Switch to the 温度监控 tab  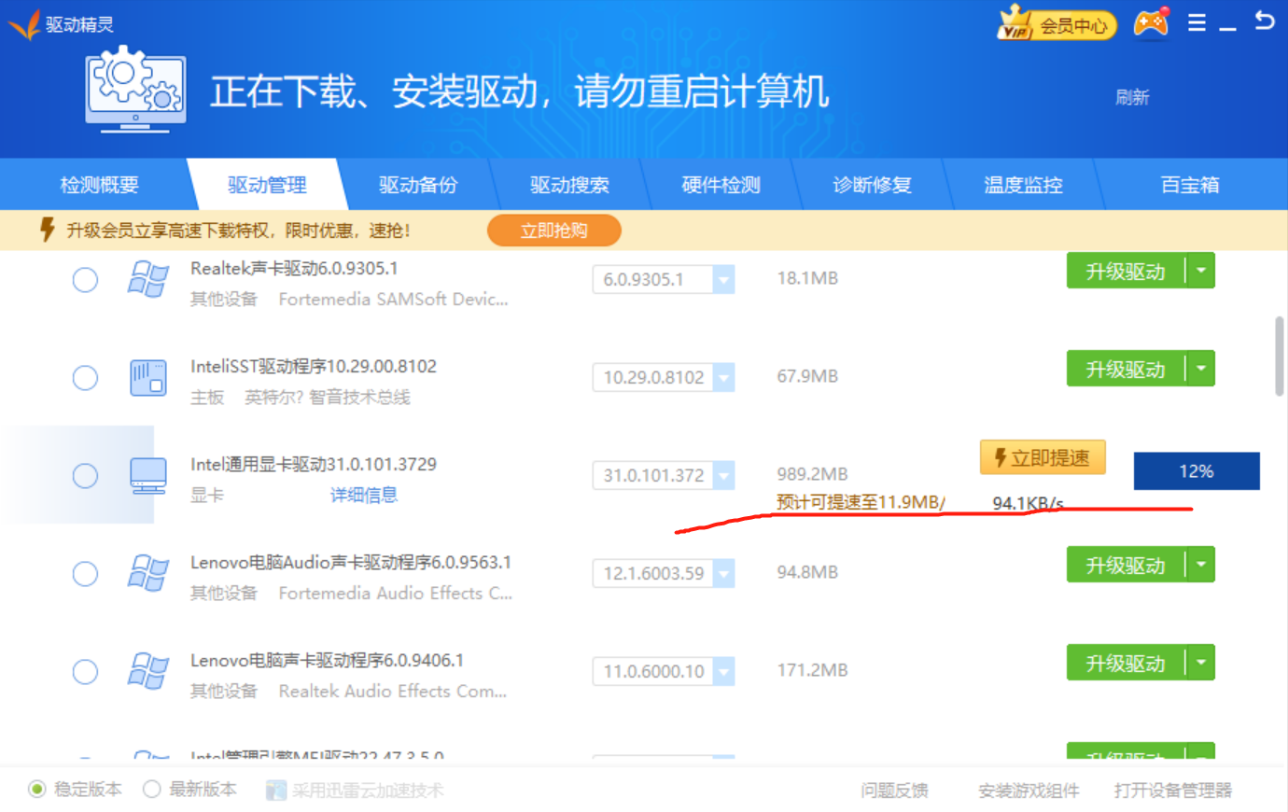1023,185
